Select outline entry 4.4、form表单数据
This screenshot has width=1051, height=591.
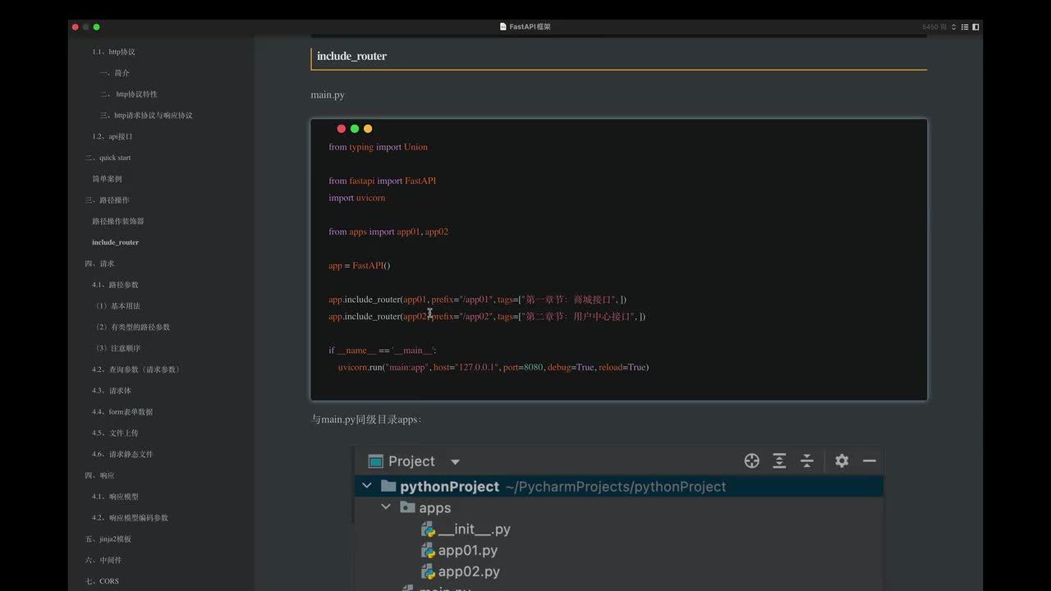(x=122, y=412)
